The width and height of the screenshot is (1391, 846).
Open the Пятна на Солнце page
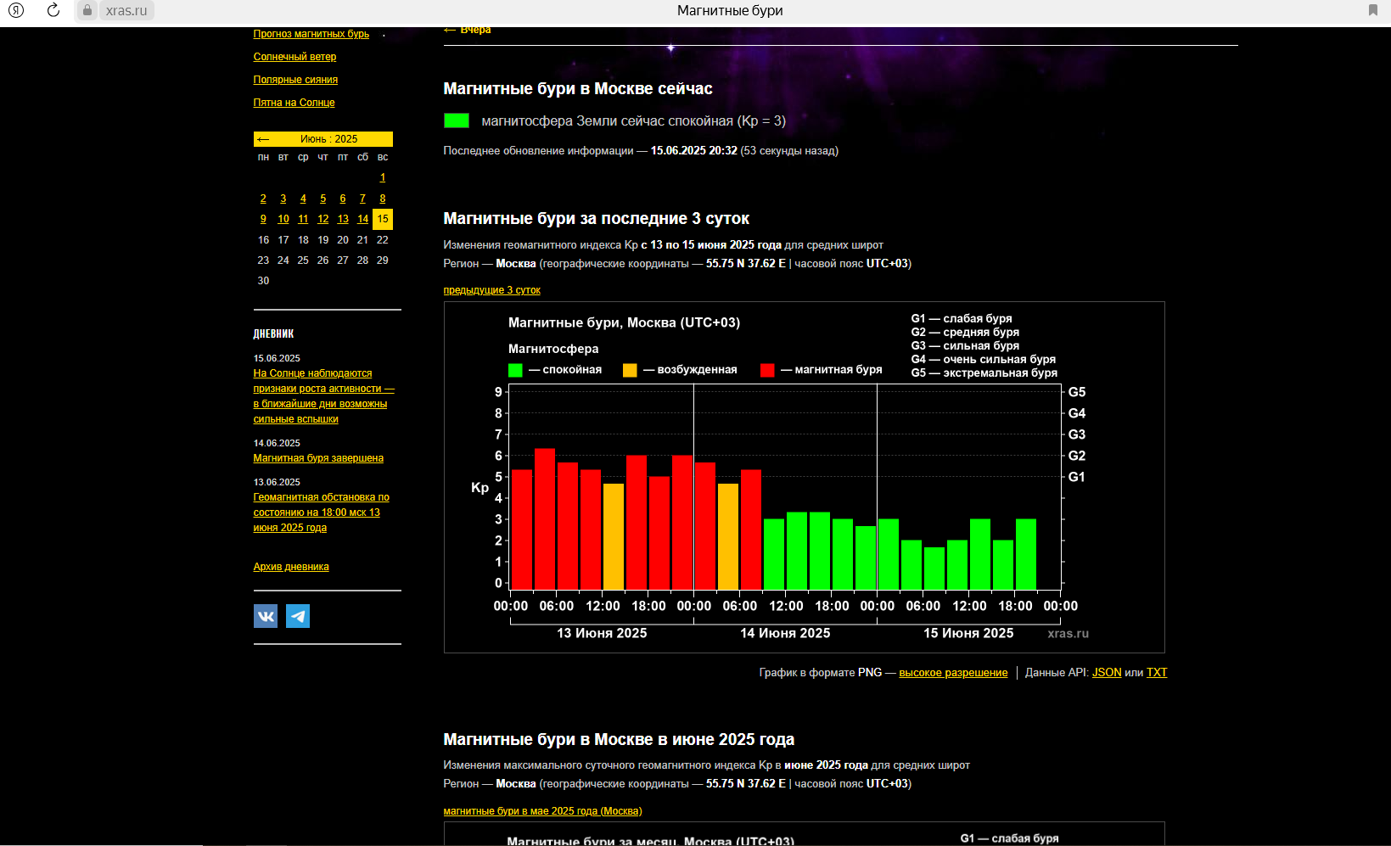(x=294, y=103)
